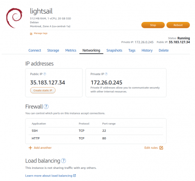
Task: Stop the lightsail instance
Action: click(x=153, y=25)
